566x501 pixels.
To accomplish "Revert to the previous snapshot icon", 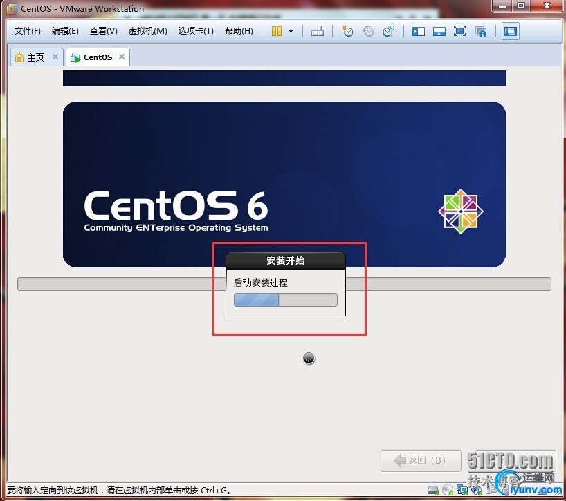I will (368, 31).
